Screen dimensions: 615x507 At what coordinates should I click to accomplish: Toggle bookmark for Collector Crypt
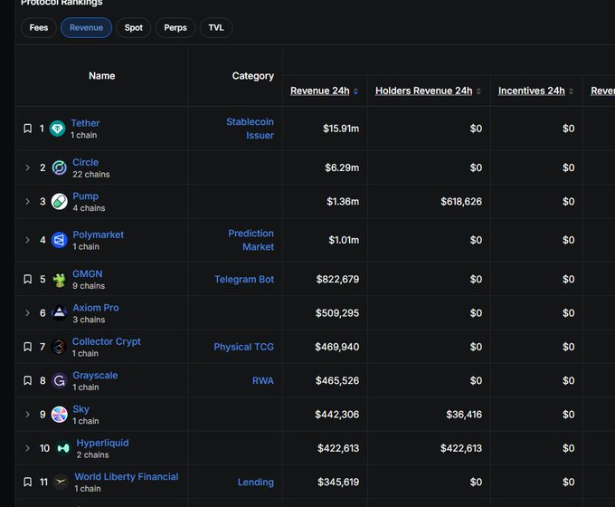pos(27,347)
